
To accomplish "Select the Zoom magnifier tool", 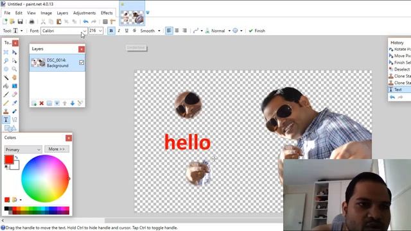I will point(14,69).
